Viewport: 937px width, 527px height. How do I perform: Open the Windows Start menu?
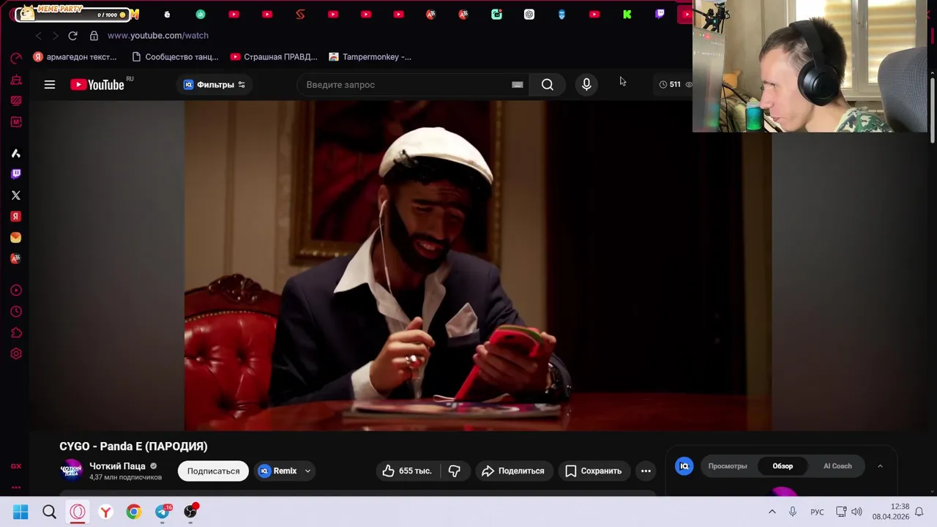click(x=20, y=512)
